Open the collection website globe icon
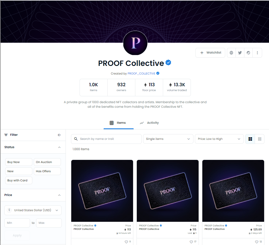 [x=231, y=53]
